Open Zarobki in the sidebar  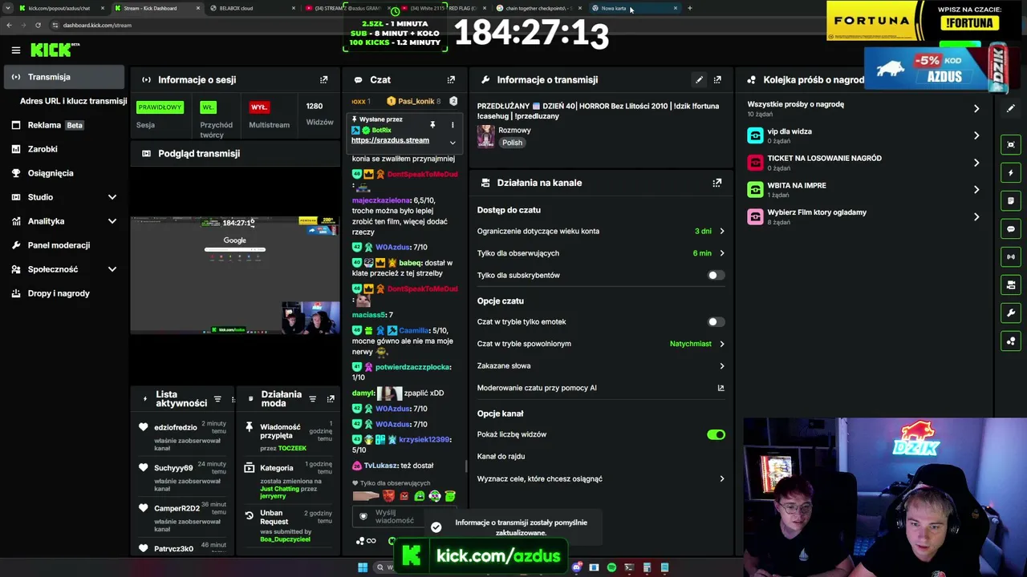pyautogui.click(x=65, y=149)
